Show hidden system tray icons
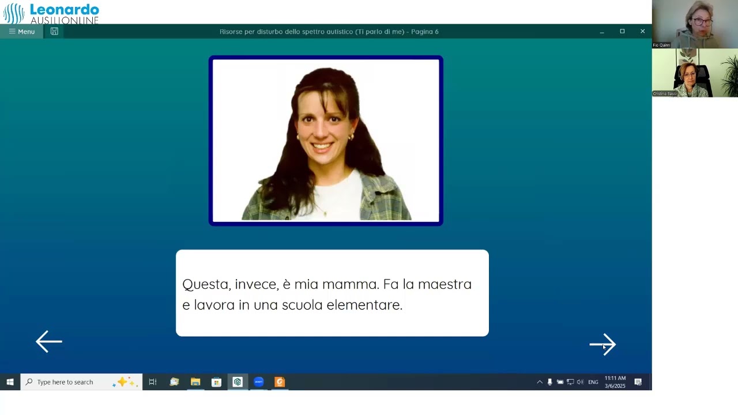The height and width of the screenshot is (415, 738). coord(540,382)
